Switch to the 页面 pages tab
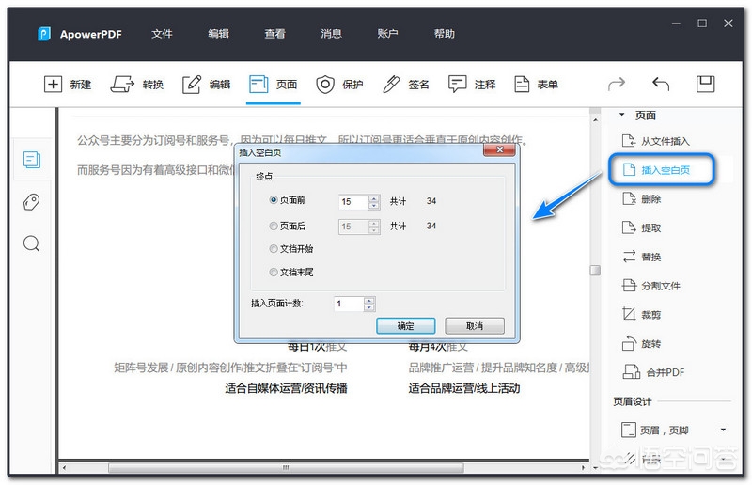This screenshot has width=752, height=485. pos(274,85)
